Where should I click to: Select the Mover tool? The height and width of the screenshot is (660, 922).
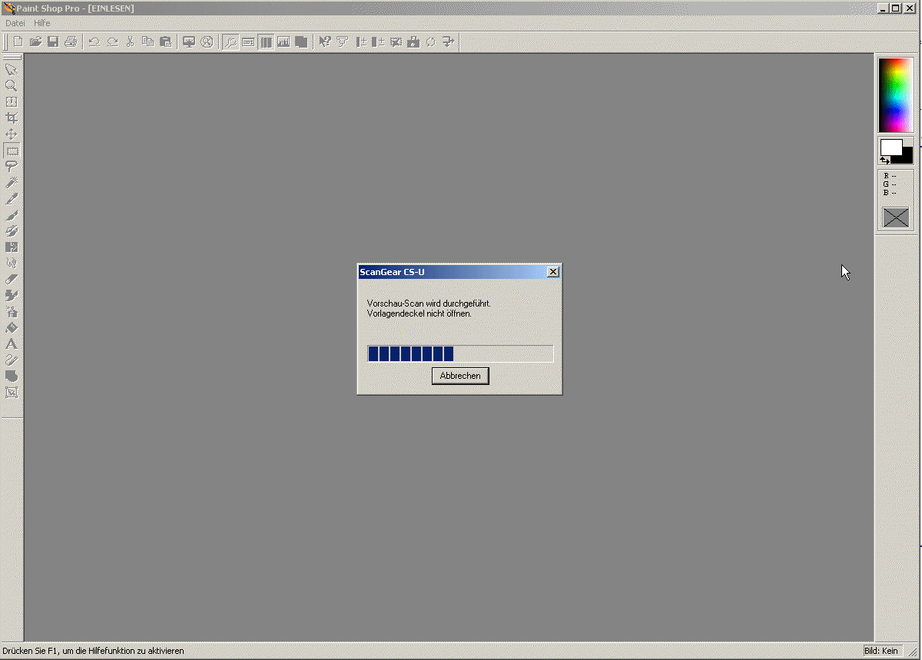coord(12,134)
